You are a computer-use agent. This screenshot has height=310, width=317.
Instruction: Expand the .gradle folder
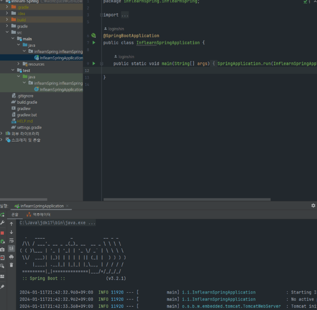7,7
